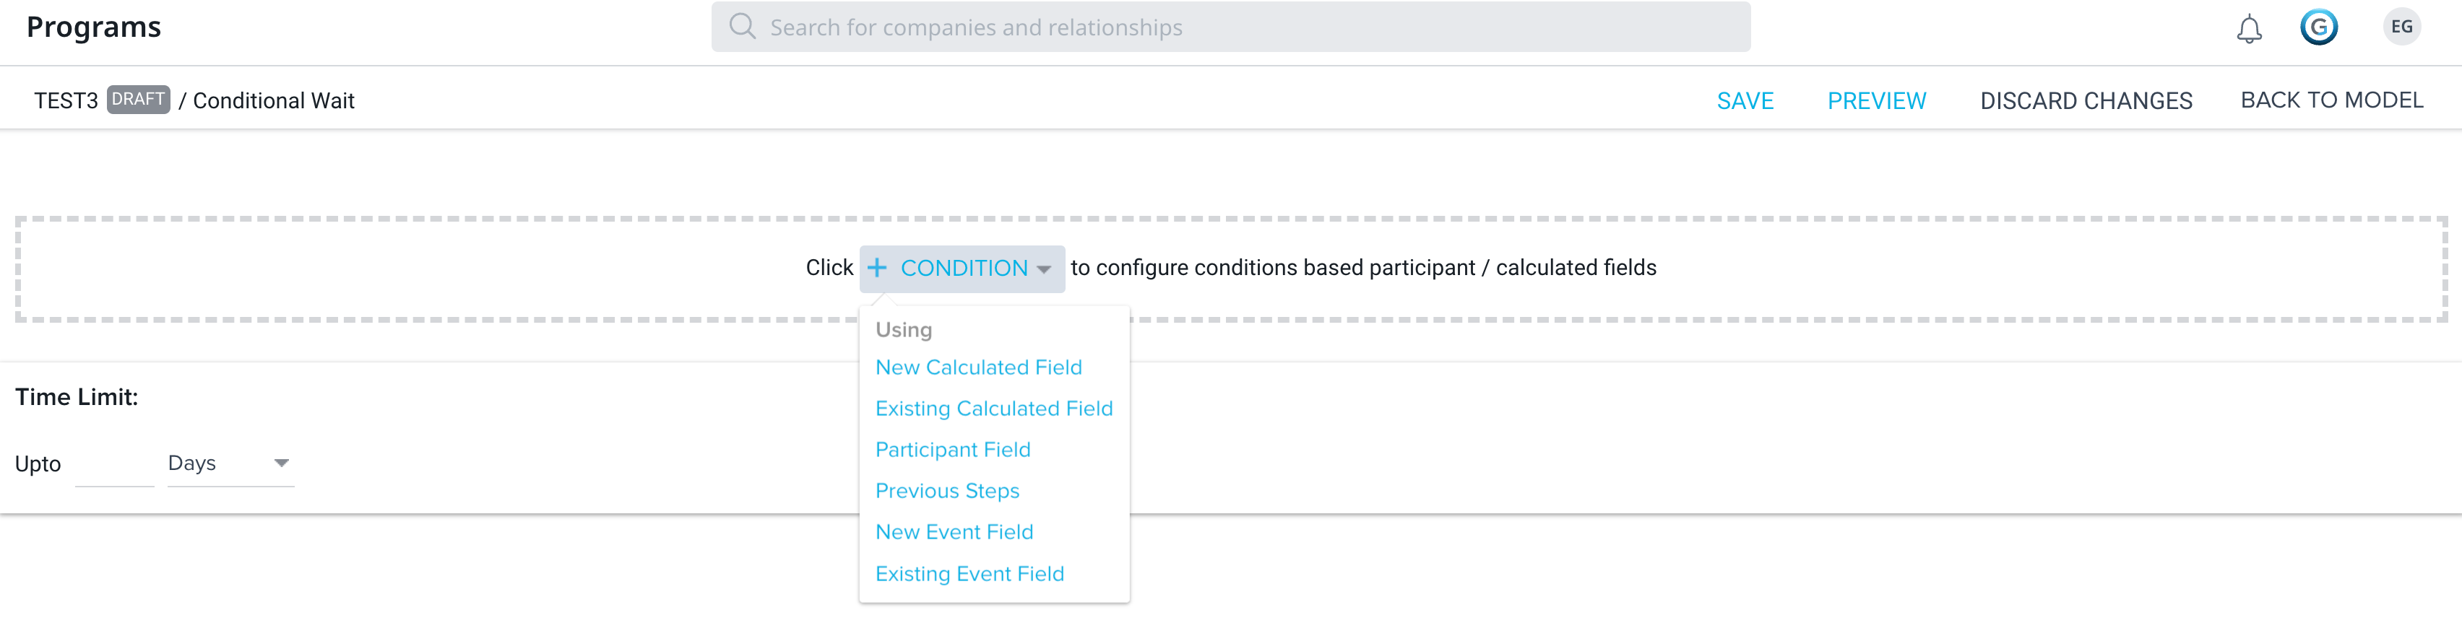Click the search magnifier icon
Screen dimensions: 2462x618
[742, 27]
